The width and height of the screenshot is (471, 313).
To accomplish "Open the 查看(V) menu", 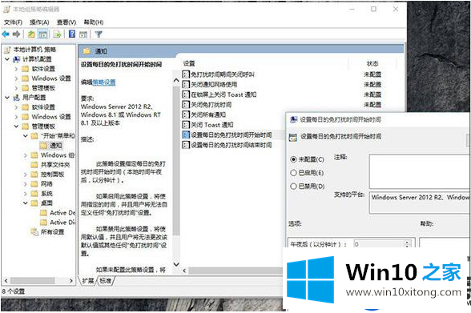I will [x=66, y=22].
